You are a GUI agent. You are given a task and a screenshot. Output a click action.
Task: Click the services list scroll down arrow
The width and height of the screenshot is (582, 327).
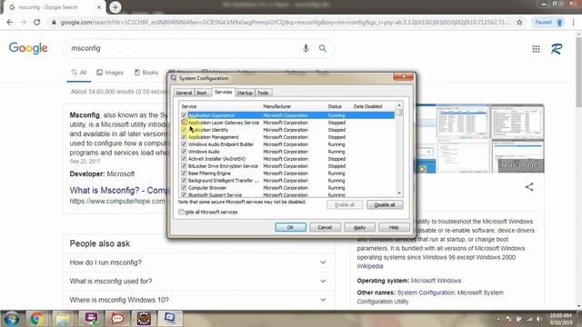(x=399, y=193)
